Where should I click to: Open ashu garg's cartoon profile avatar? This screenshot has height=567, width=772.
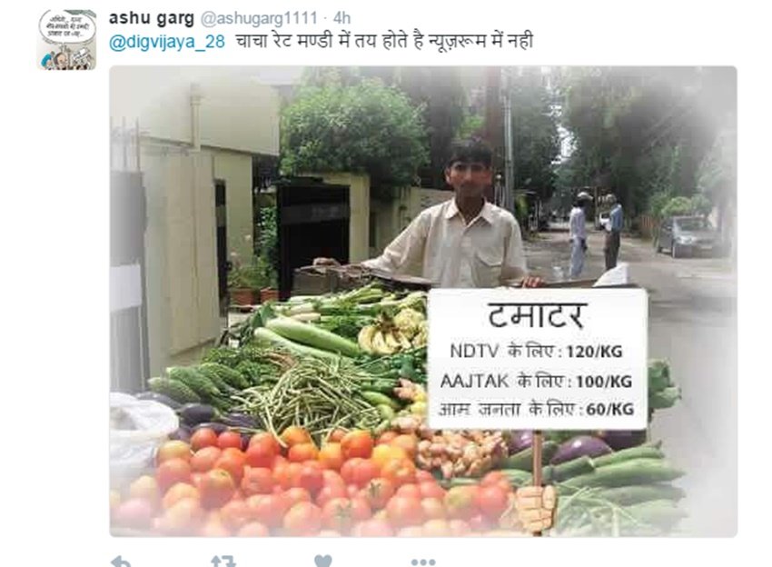click(66, 39)
